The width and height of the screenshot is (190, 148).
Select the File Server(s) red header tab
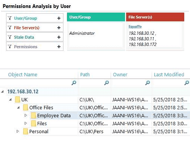click(x=155, y=17)
